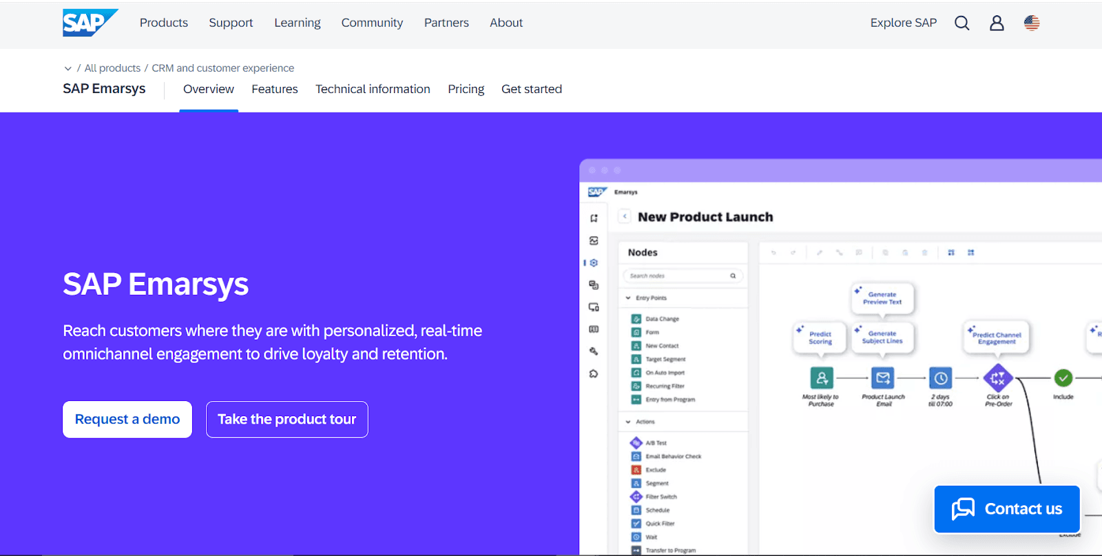Click the trash delete icon in preview toolbar
The height and width of the screenshot is (556, 1102).
pos(925,253)
